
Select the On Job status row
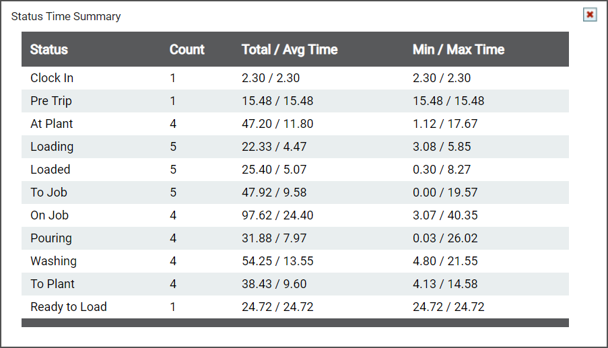click(295, 215)
